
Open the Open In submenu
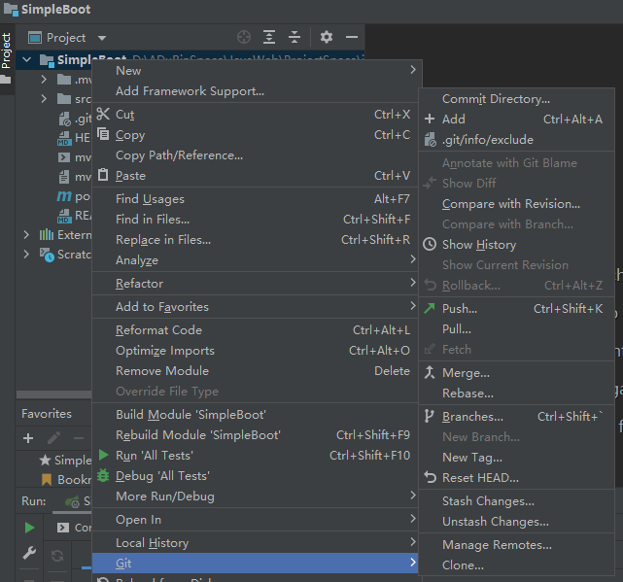click(255, 520)
